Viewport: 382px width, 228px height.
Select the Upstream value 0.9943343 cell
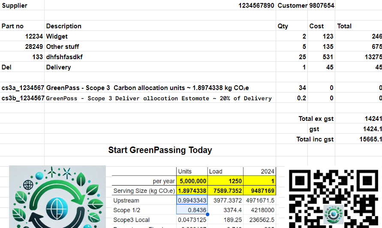[x=192, y=200]
